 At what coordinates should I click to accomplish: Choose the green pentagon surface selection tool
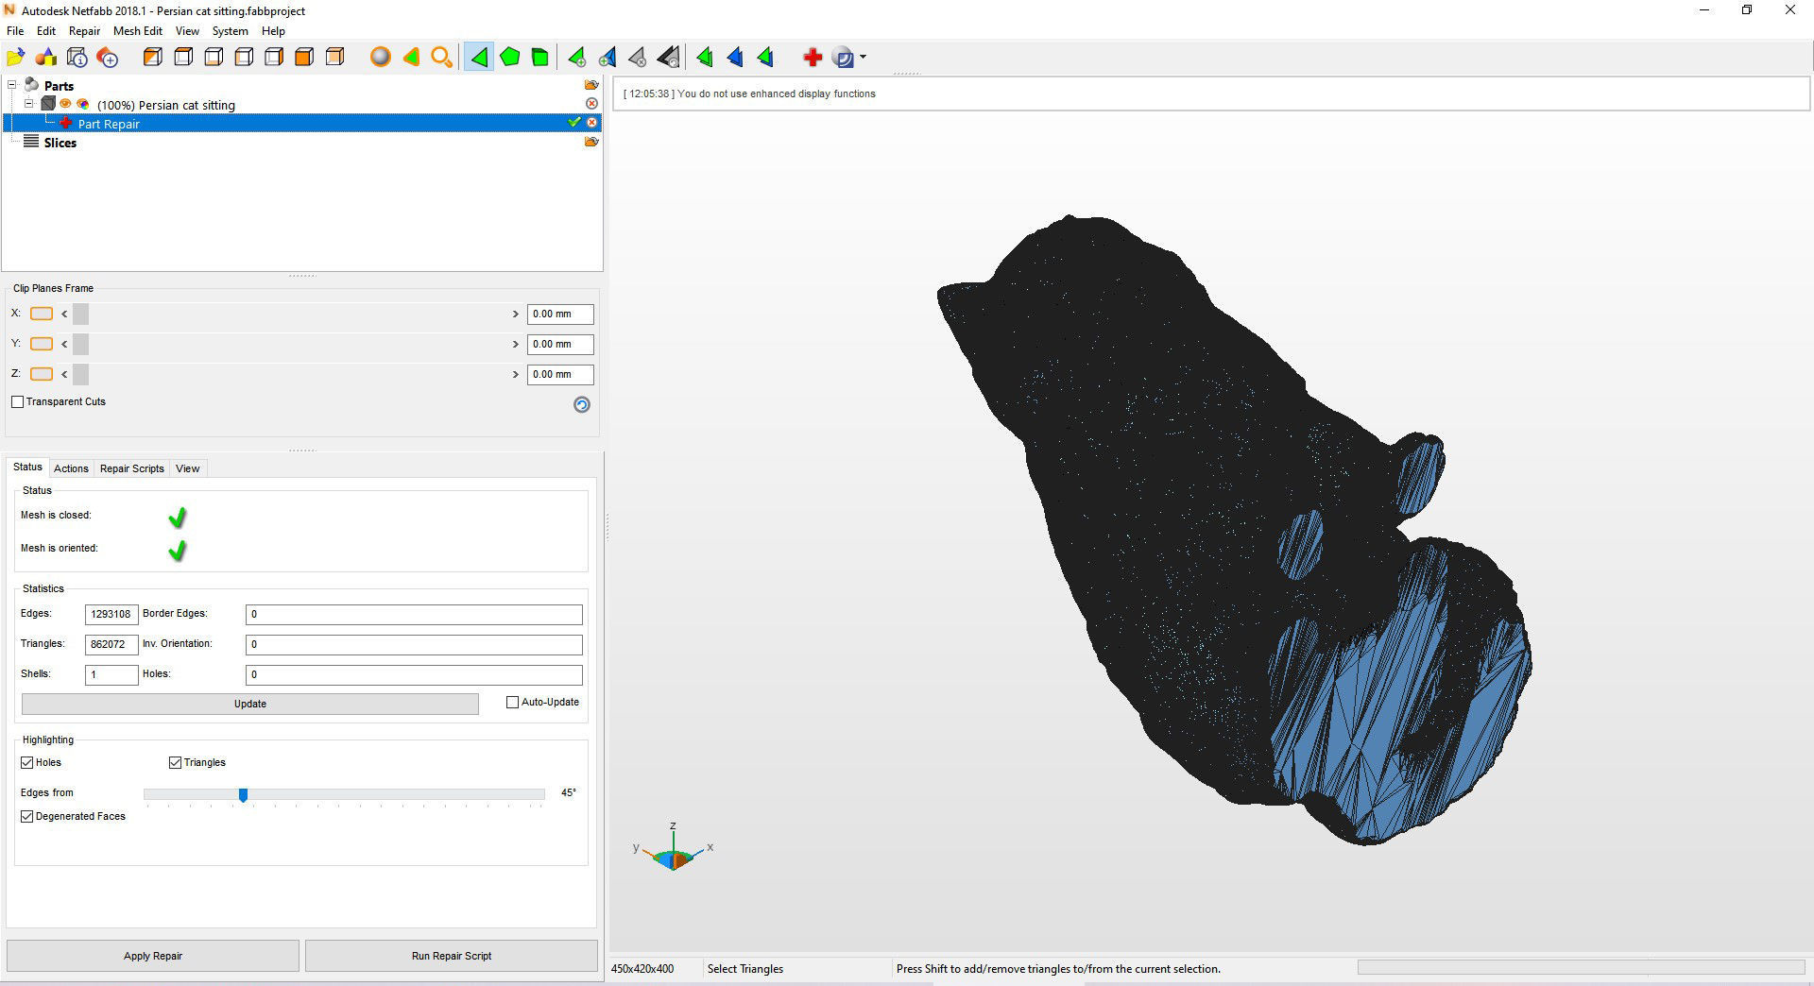pos(509,58)
